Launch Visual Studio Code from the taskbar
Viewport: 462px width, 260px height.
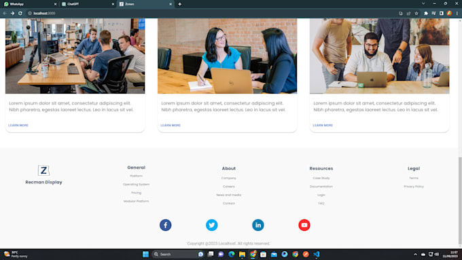[316, 254]
